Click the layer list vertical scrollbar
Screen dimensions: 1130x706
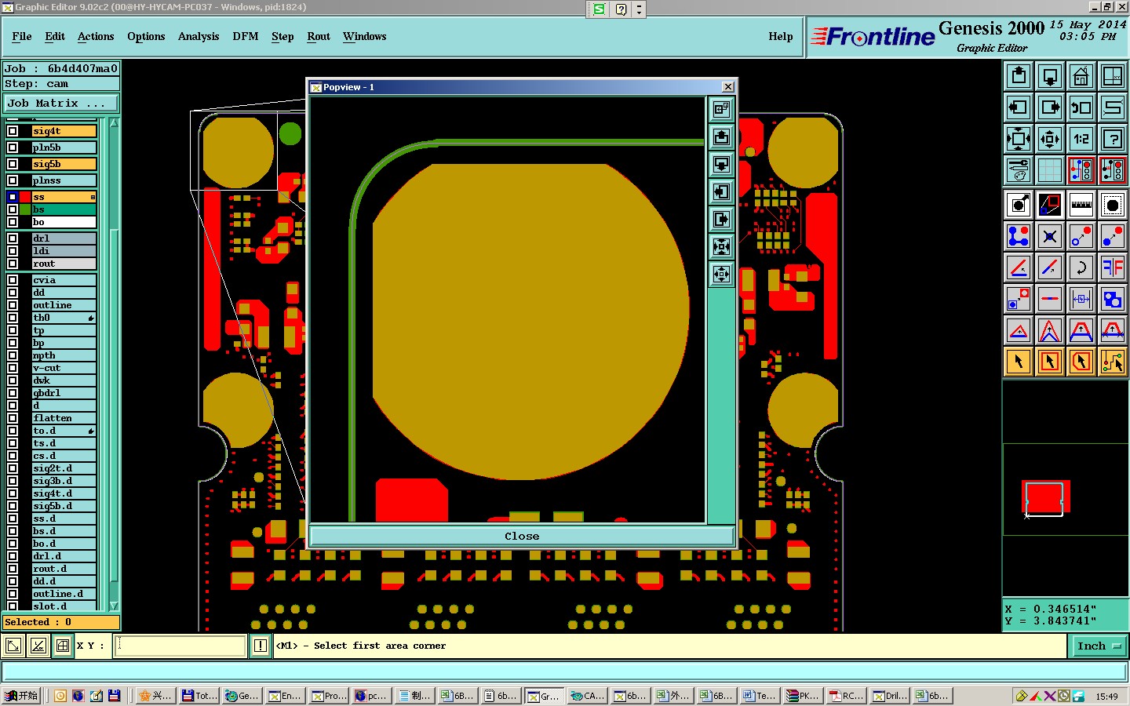(114, 363)
